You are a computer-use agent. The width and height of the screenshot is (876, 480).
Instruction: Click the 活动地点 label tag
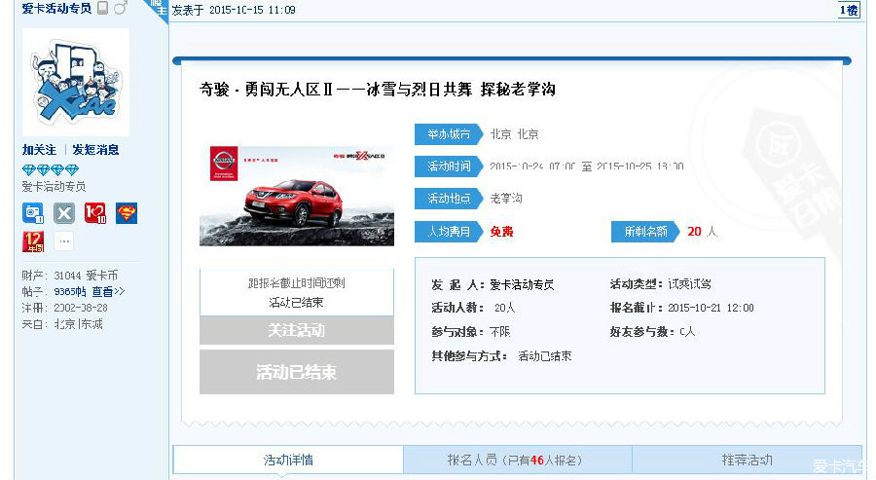[x=449, y=199]
